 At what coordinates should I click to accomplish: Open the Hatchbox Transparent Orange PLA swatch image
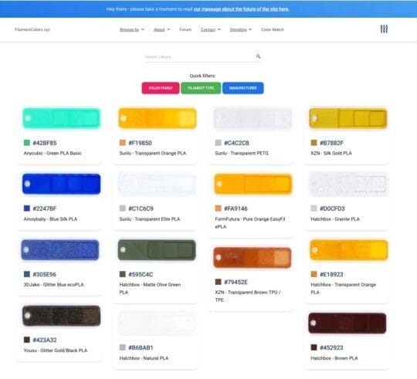coord(348,250)
